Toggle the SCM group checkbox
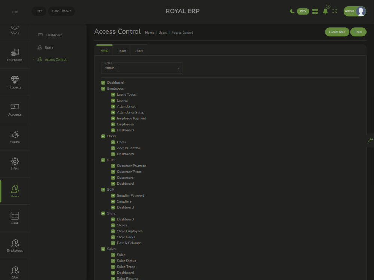 pos(103,190)
